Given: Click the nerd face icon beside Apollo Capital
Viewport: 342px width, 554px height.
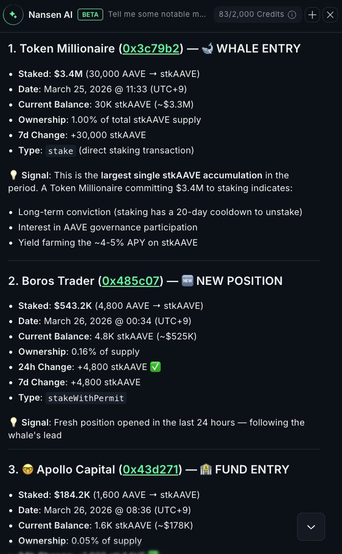Looking at the screenshot, I should tap(29, 469).
